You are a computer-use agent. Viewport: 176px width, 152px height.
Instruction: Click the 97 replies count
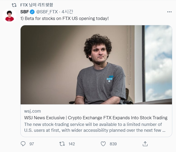(32, 144)
